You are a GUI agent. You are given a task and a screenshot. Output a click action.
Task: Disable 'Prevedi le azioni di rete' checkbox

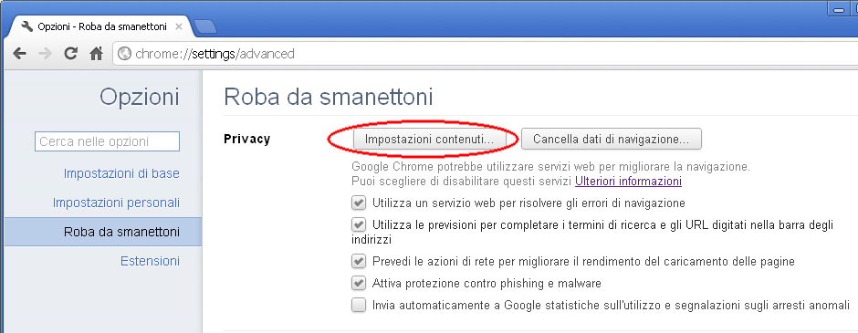tap(359, 261)
